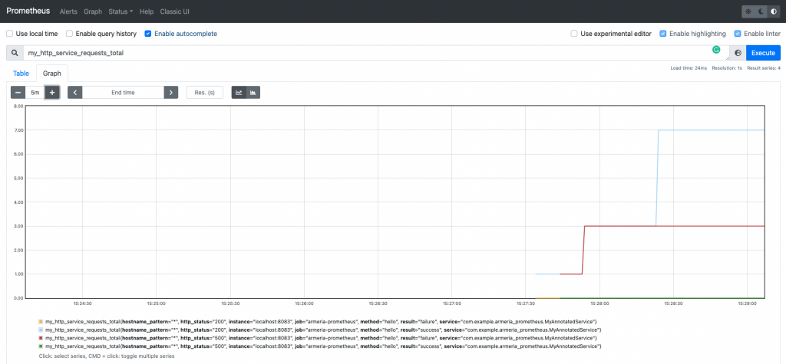Switch to the Table tab
Screen dimensions: 786x364
pos(21,74)
